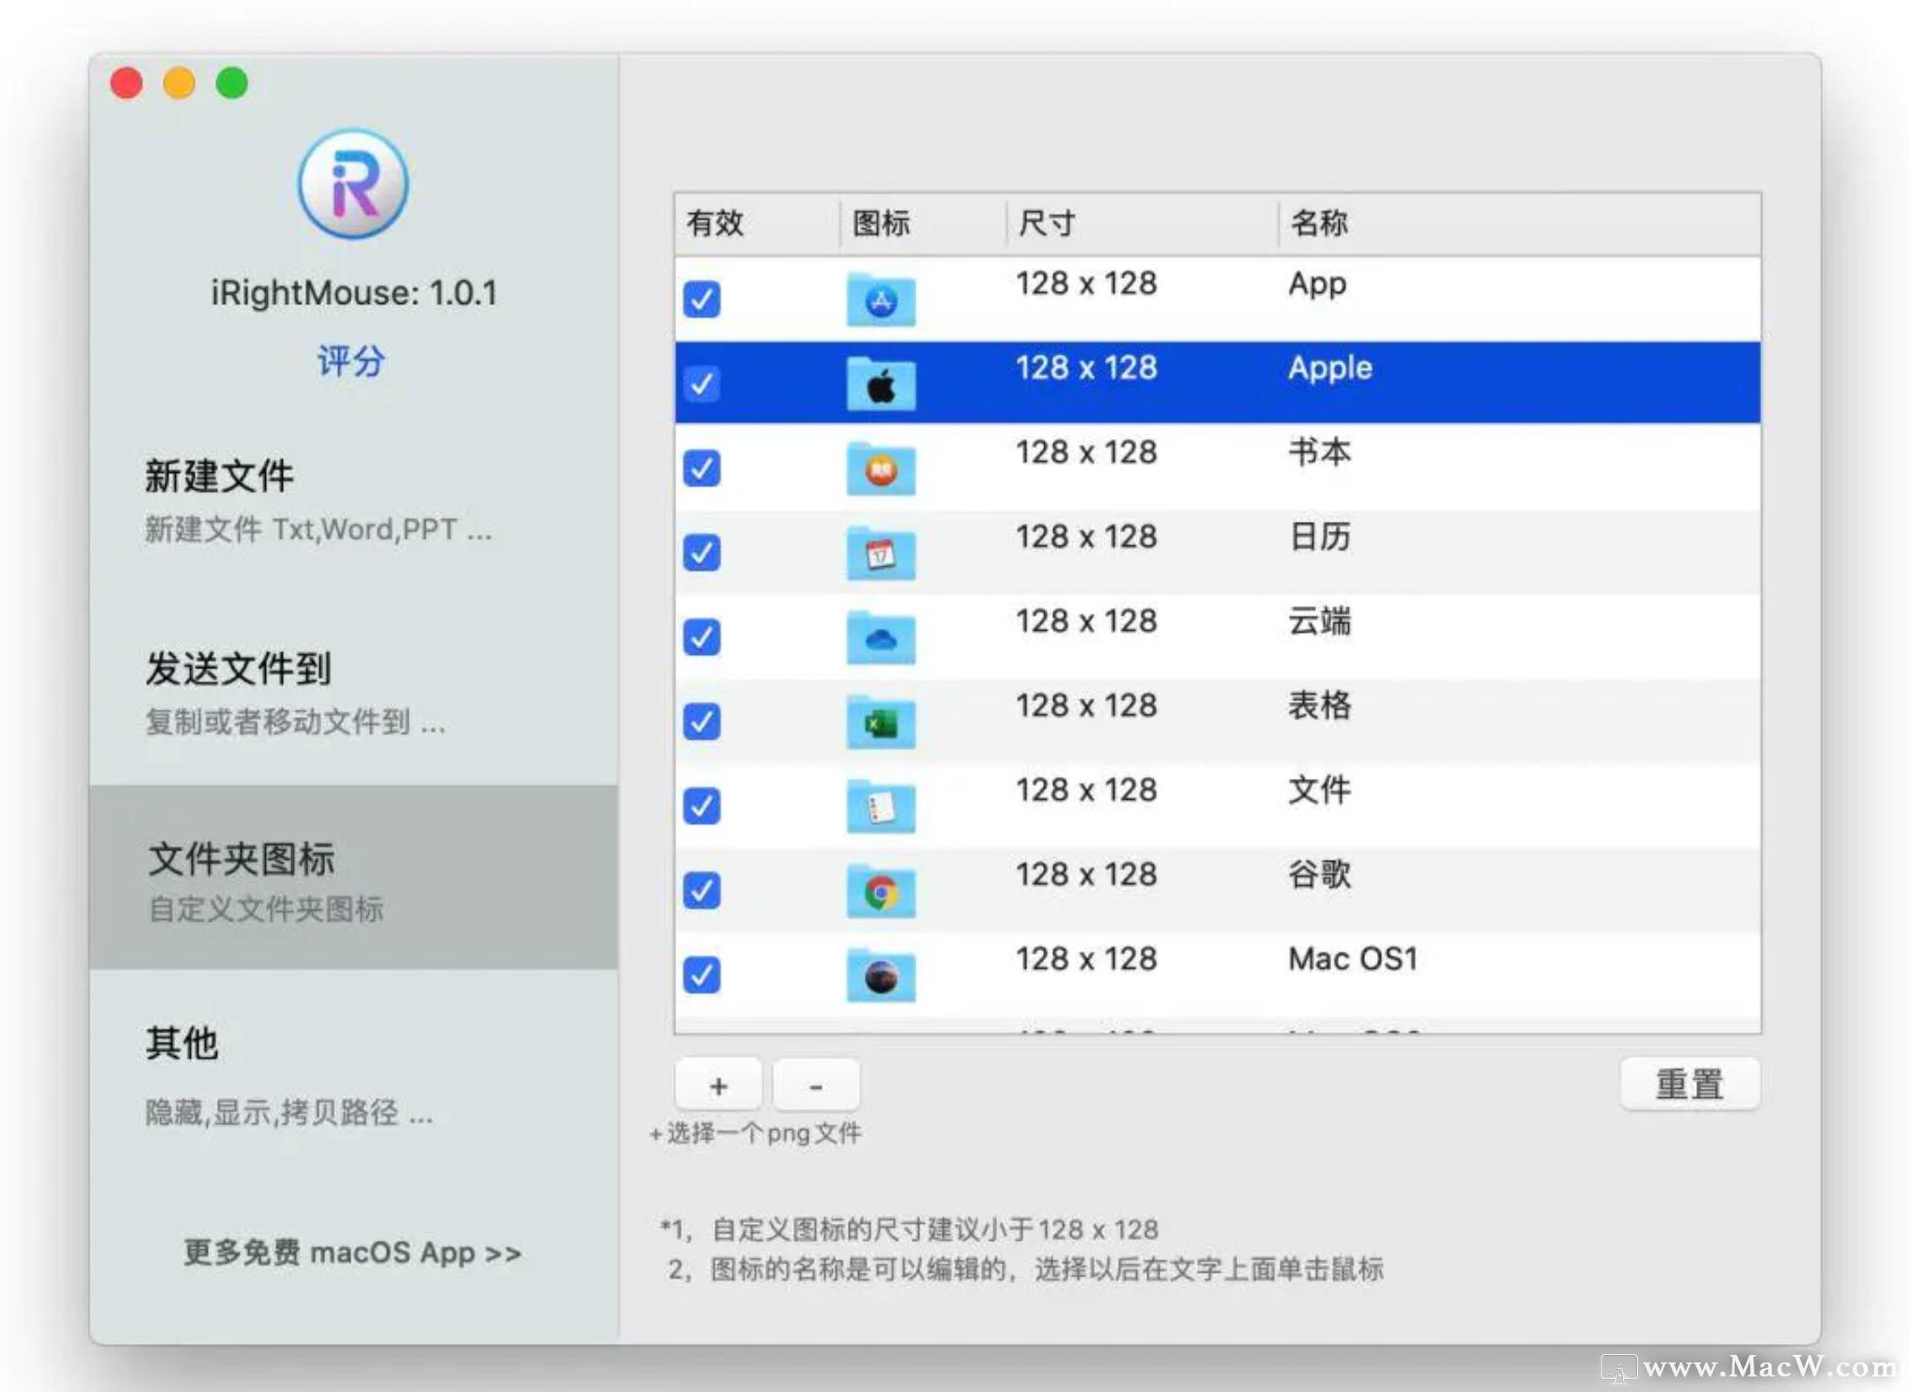Viewport: 1909px width, 1392px height.
Task: Sort by the 名称 column header
Action: pyautogui.click(x=1319, y=223)
